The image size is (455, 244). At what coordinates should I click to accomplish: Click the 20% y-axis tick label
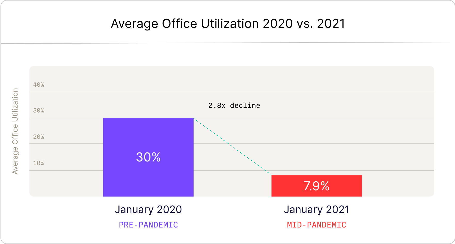click(x=38, y=137)
